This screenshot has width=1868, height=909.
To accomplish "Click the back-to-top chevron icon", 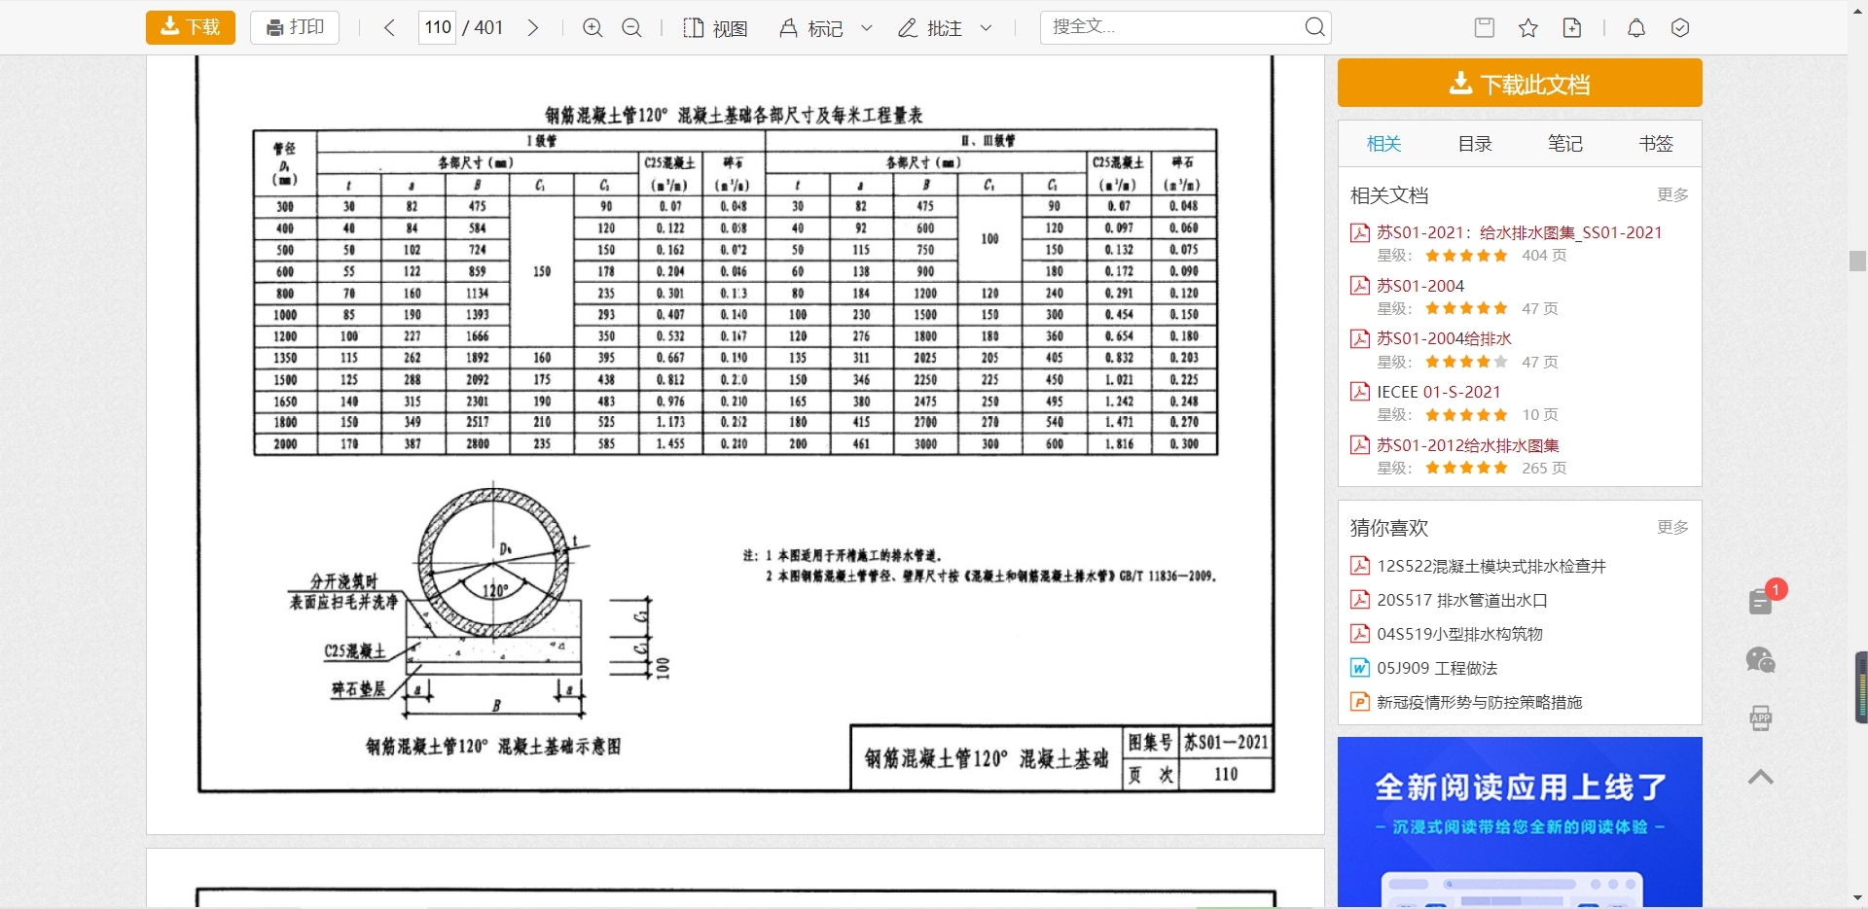I will [x=1761, y=777].
